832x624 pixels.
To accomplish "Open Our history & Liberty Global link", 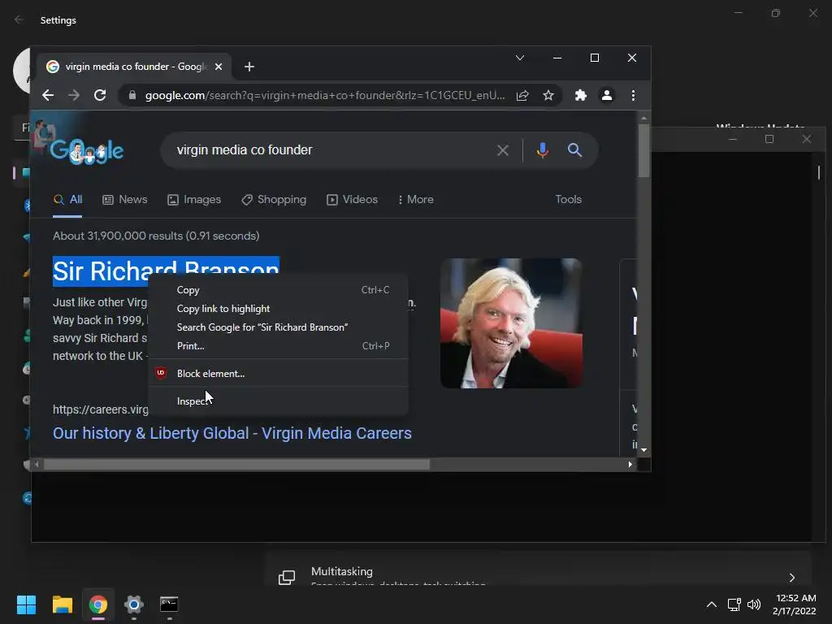I will click(x=232, y=434).
